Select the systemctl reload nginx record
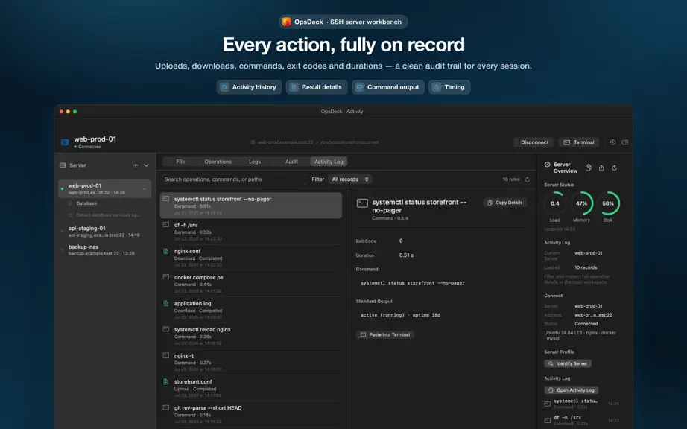Viewport: 687px width, 429px height. pos(250,336)
